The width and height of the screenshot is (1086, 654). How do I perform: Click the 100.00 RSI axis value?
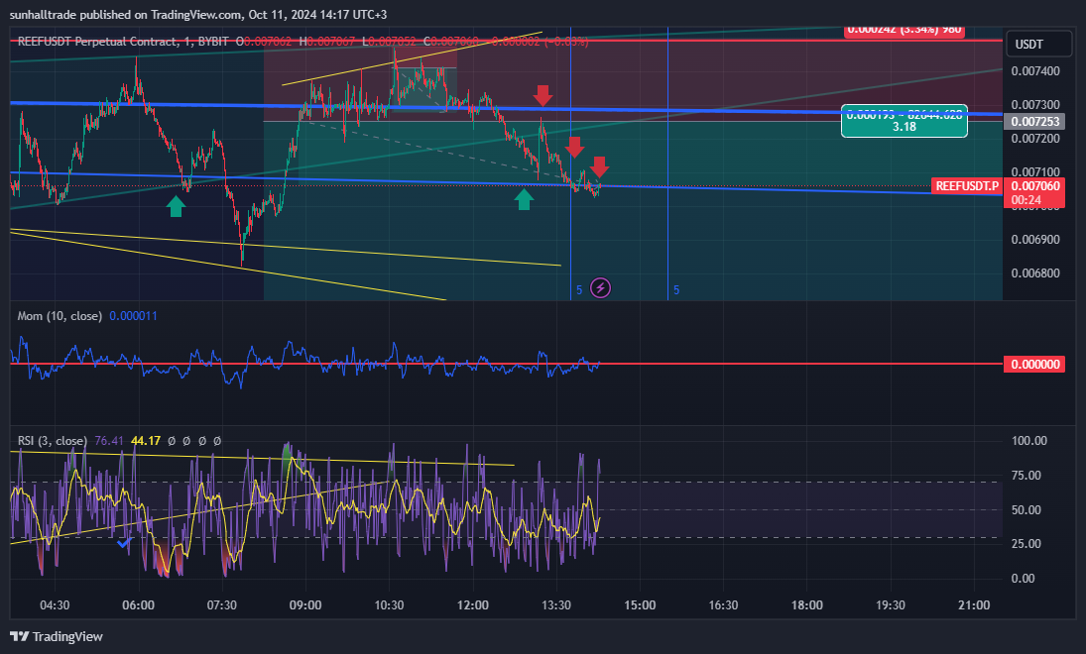pyautogui.click(x=1029, y=441)
